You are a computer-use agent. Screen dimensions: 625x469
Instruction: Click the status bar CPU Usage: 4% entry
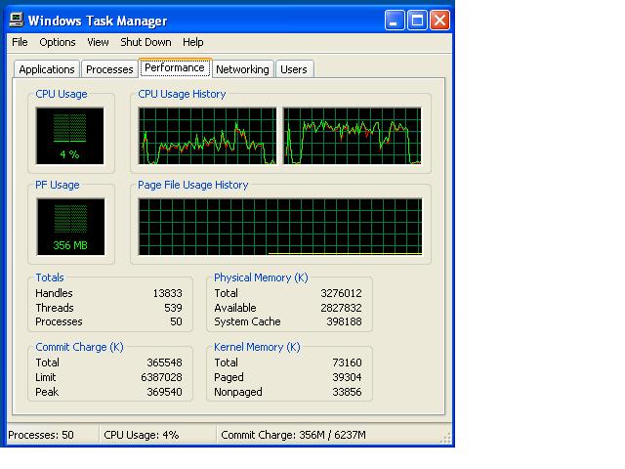pos(141,435)
